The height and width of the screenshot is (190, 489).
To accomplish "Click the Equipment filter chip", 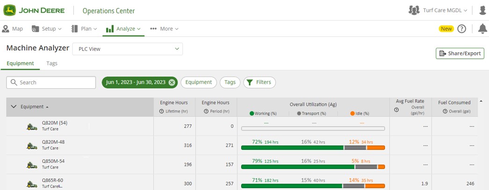I will [x=199, y=83].
